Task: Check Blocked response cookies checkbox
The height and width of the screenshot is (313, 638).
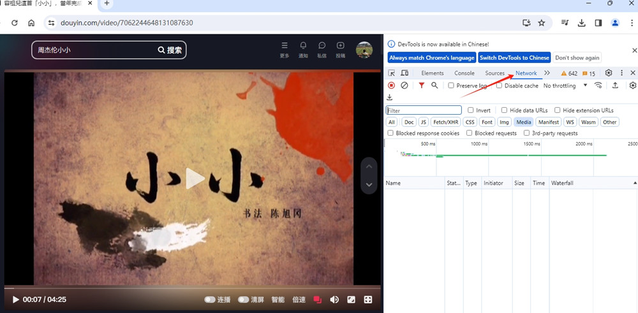Action: [390, 133]
